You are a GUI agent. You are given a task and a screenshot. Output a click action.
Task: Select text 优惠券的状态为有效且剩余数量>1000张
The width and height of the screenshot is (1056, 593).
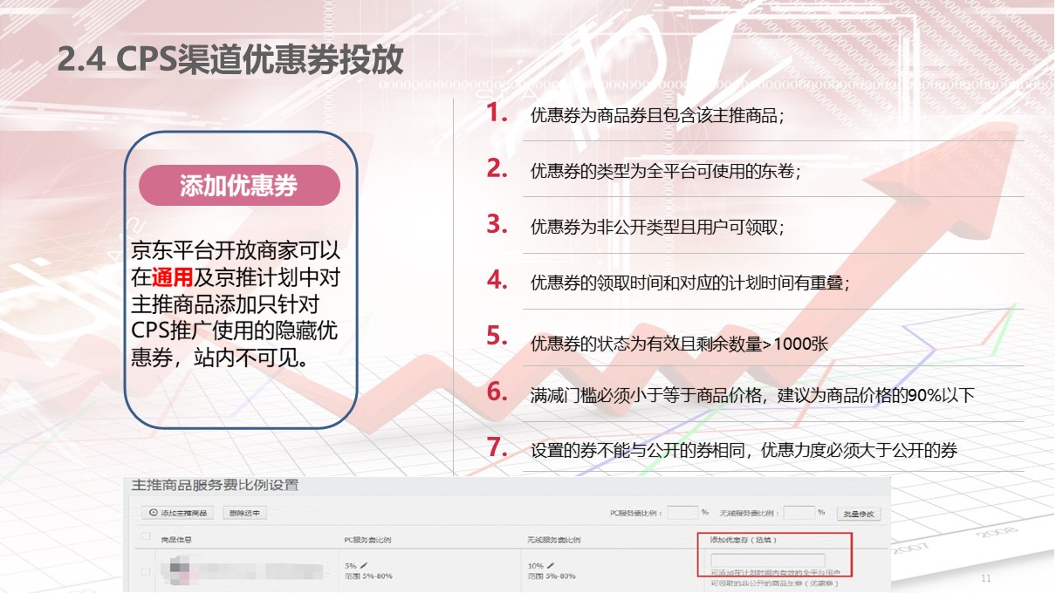coord(679,344)
